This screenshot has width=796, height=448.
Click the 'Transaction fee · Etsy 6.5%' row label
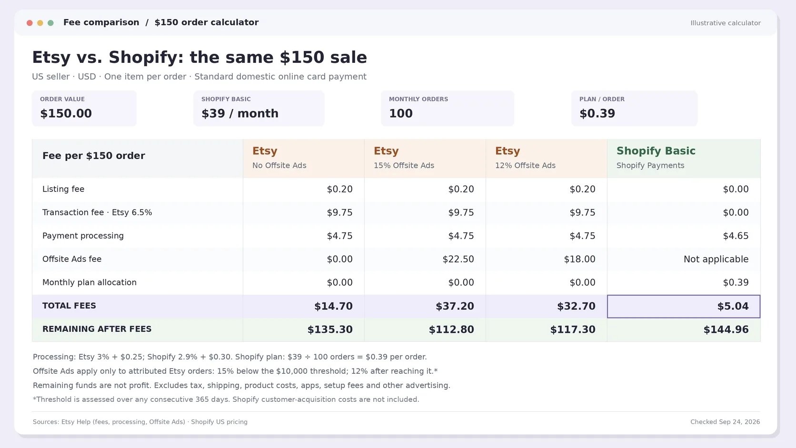97,212
